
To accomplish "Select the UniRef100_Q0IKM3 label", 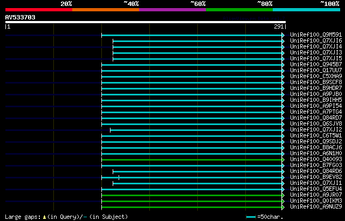I will 316,201.
